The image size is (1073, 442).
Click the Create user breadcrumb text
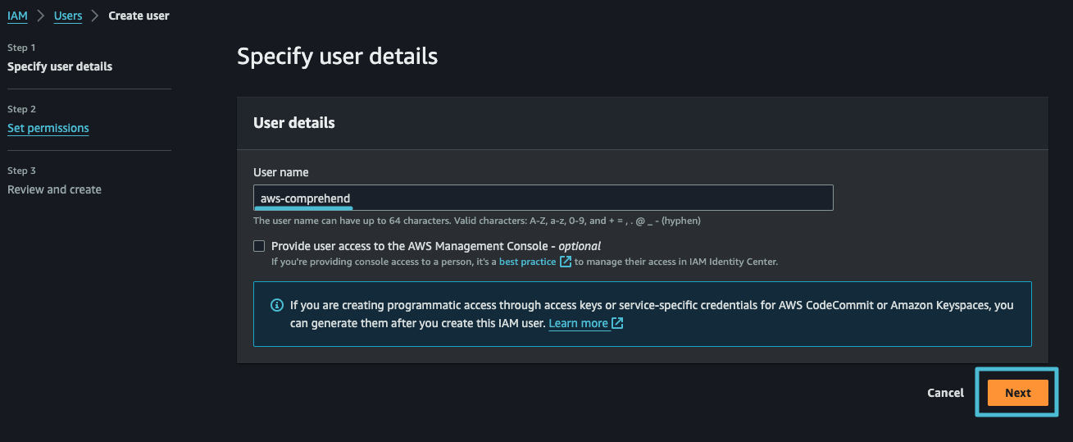[139, 16]
